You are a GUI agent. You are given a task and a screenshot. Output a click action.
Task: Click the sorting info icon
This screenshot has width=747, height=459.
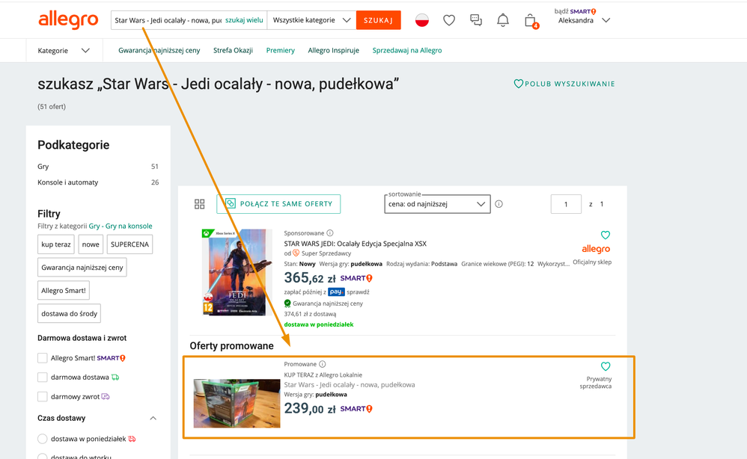498,204
